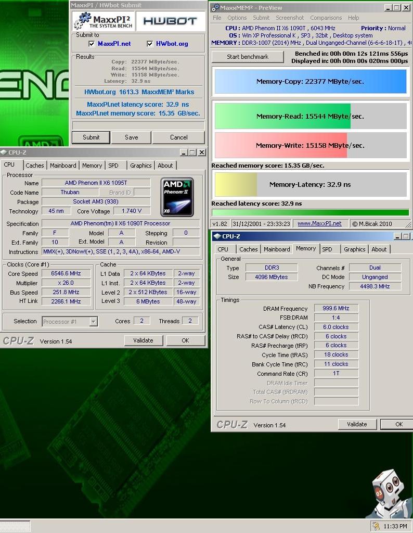The height and width of the screenshot is (533, 413).
Task: Open the Options menu in MaxxMEM²
Action: (237, 18)
